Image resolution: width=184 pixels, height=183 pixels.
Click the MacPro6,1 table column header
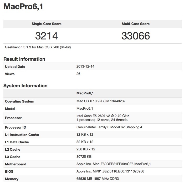85,93
